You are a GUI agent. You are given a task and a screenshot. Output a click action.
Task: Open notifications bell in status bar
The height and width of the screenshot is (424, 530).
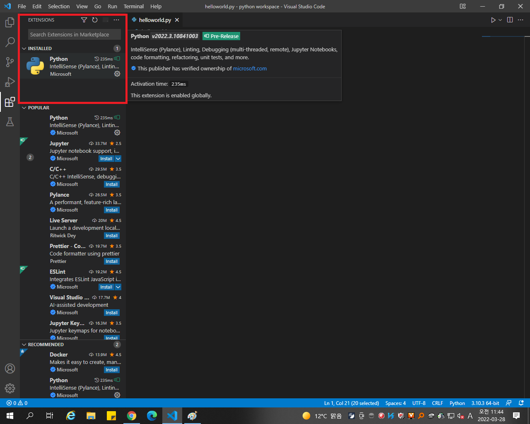521,403
